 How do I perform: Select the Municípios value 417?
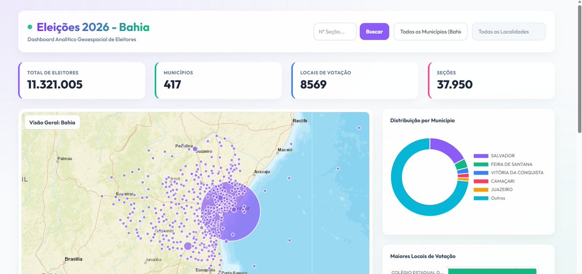172,85
